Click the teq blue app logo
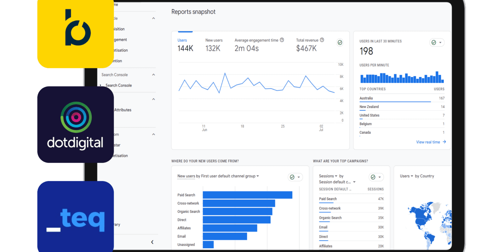Viewport: 504px width, 252px height. click(75, 217)
